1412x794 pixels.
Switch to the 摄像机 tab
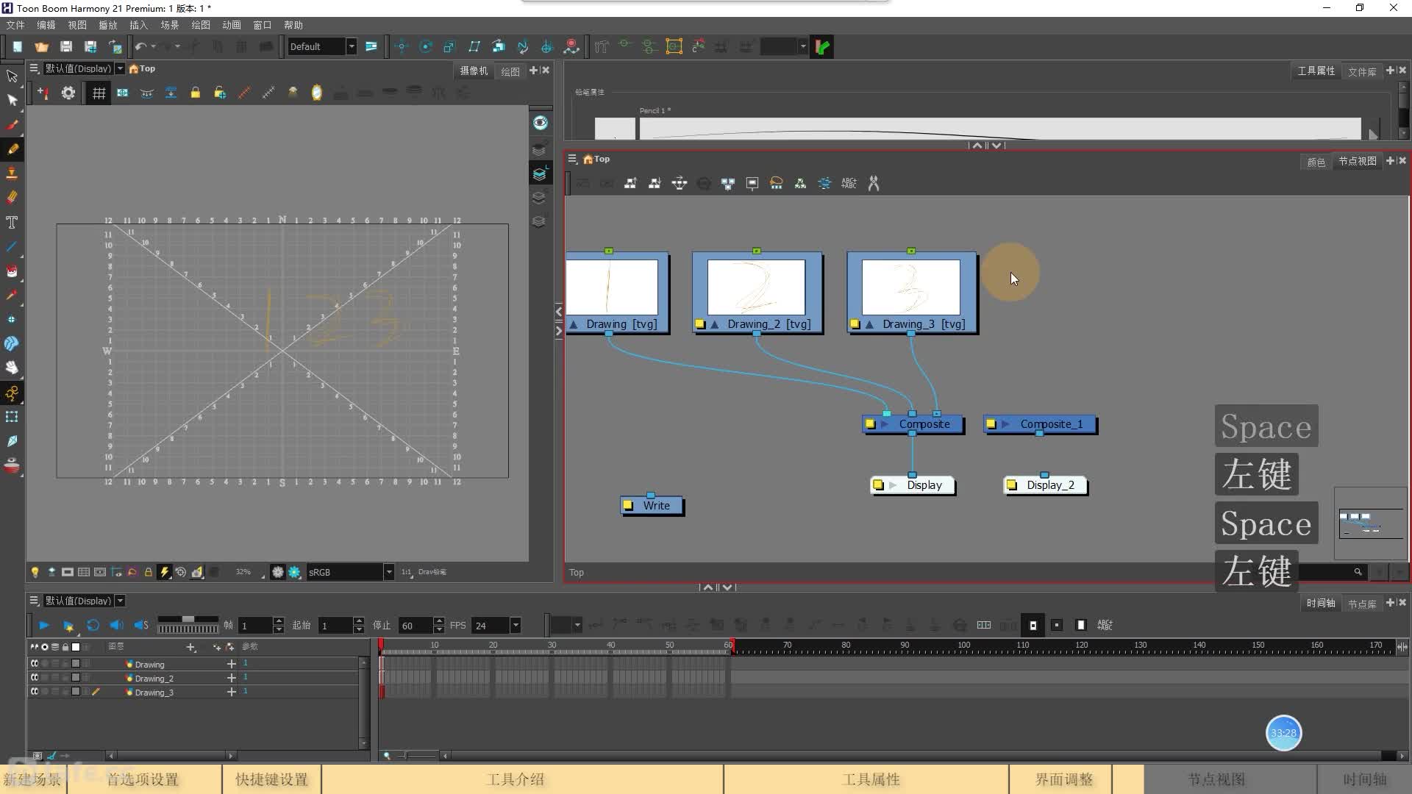[x=474, y=71]
